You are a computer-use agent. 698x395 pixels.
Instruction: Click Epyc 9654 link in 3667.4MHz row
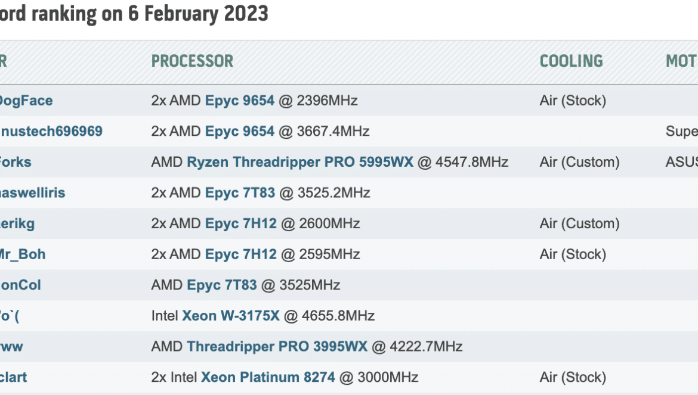[x=239, y=132]
